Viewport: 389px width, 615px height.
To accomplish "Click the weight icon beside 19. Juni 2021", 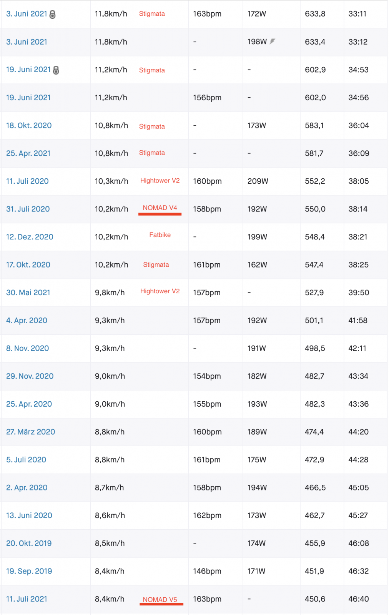I will [56, 70].
